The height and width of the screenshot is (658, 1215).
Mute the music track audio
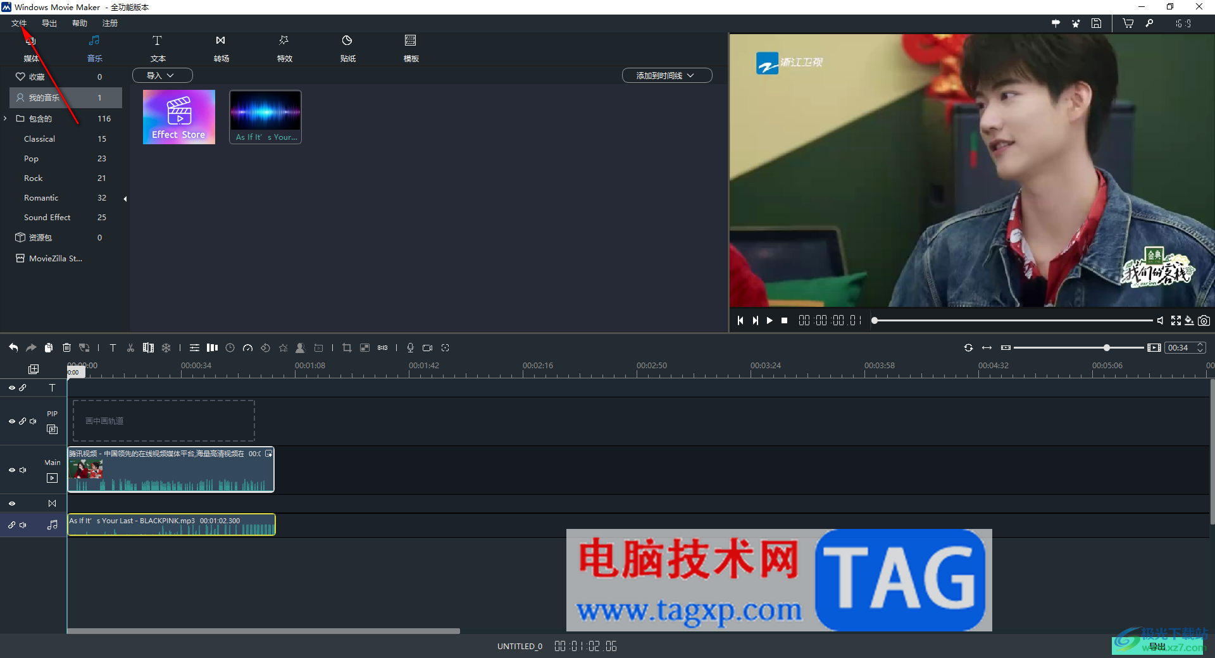click(23, 525)
